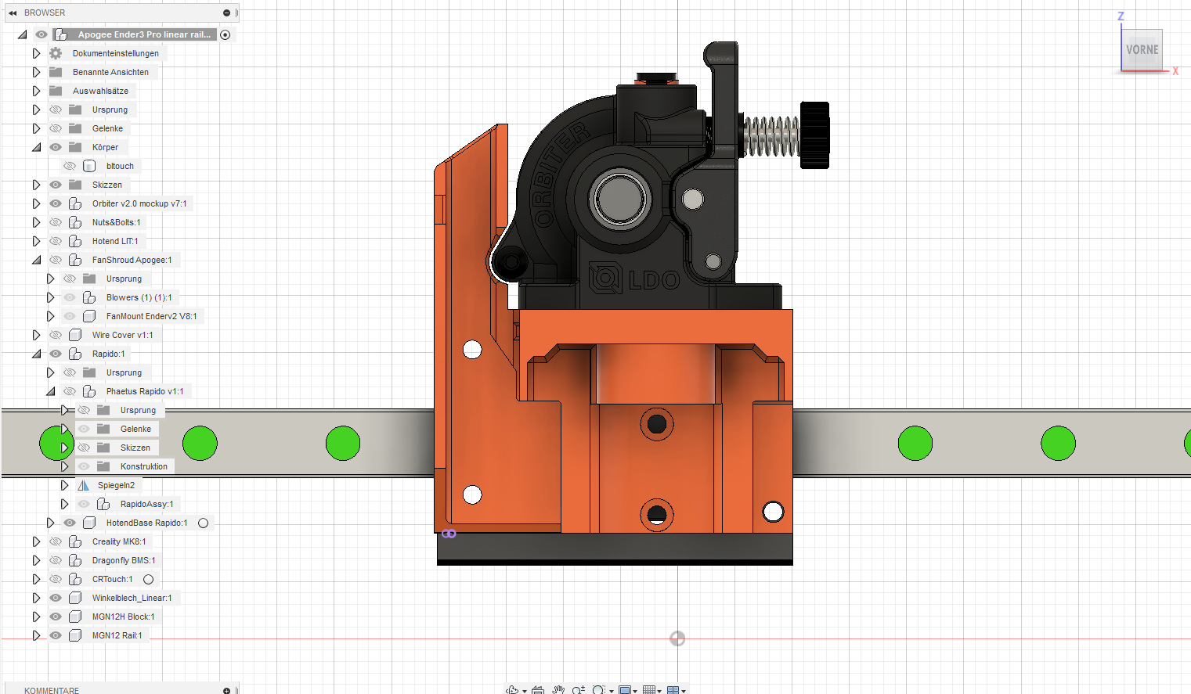Click the Look At tool icon
Image resolution: width=1191 pixels, height=694 pixels.
(538, 690)
